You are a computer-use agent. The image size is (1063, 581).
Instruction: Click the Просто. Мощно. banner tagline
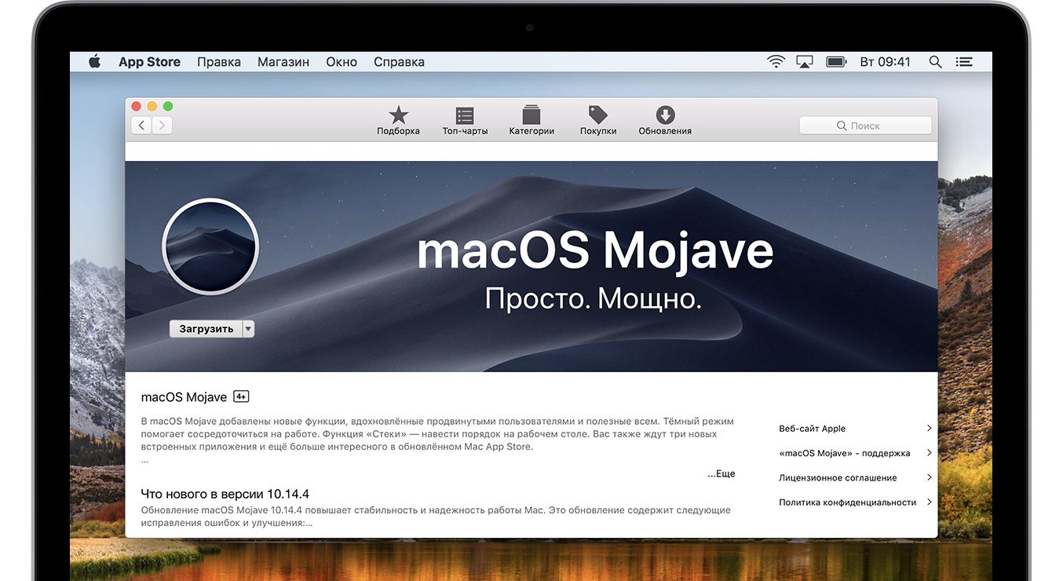click(x=593, y=298)
